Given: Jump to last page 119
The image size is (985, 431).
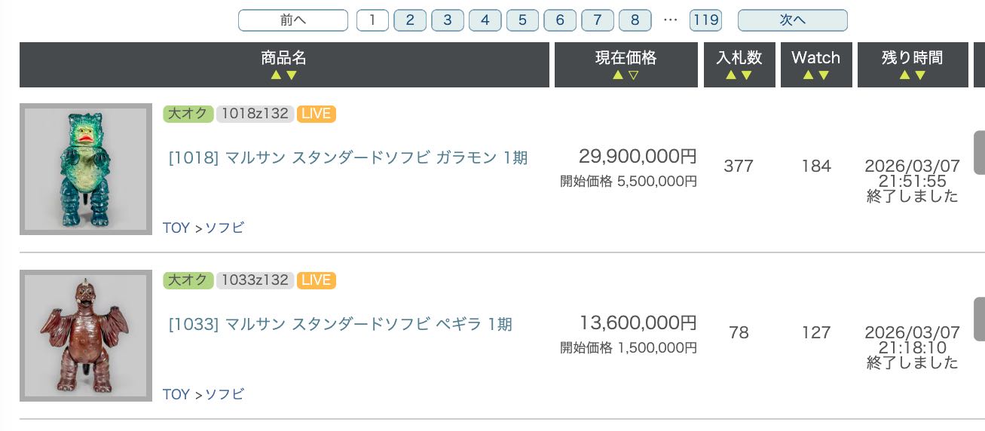Looking at the screenshot, I should tap(705, 20).
